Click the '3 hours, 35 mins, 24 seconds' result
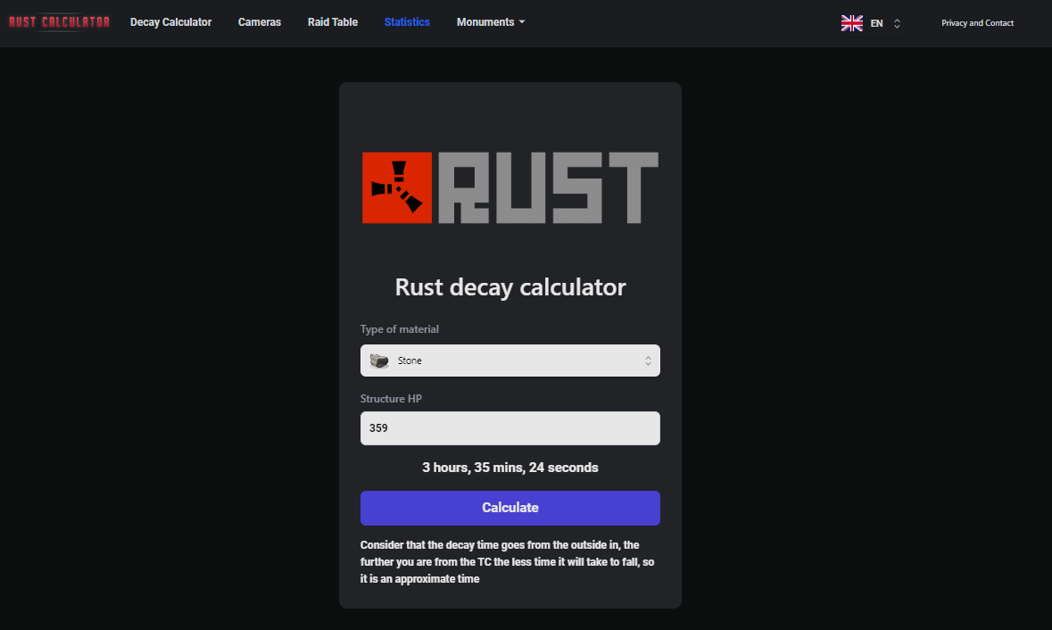This screenshot has width=1052, height=630. tap(509, 468)
